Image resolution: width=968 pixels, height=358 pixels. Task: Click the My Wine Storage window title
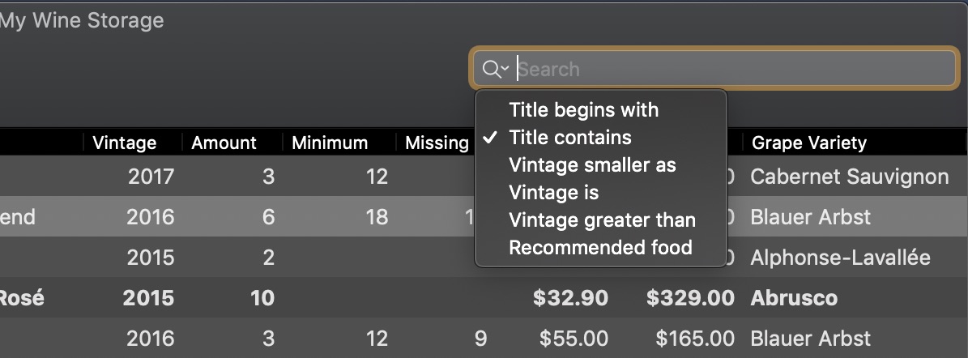click(82, 20)
